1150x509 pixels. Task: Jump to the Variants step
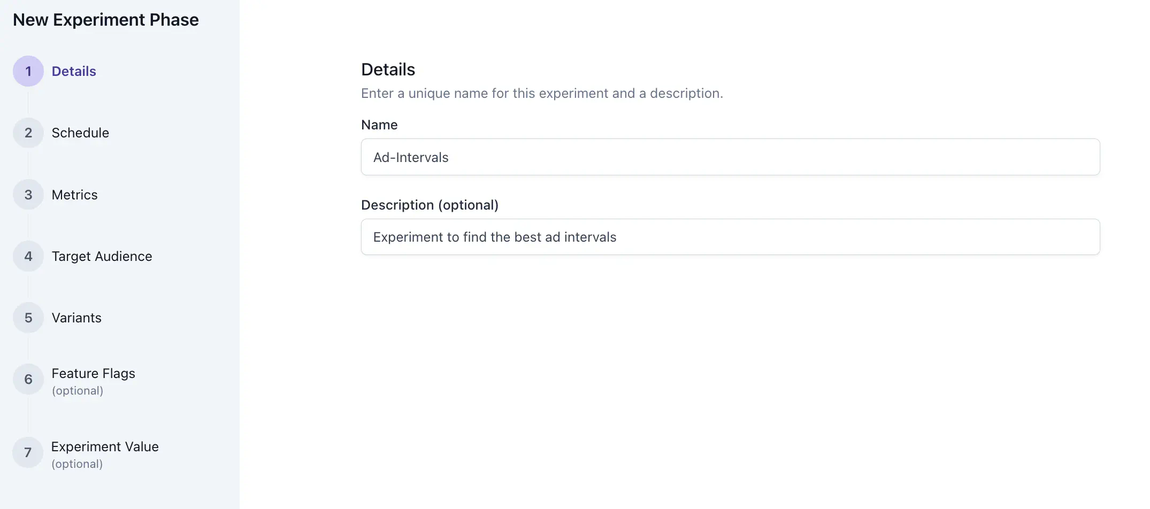point(76,318)
